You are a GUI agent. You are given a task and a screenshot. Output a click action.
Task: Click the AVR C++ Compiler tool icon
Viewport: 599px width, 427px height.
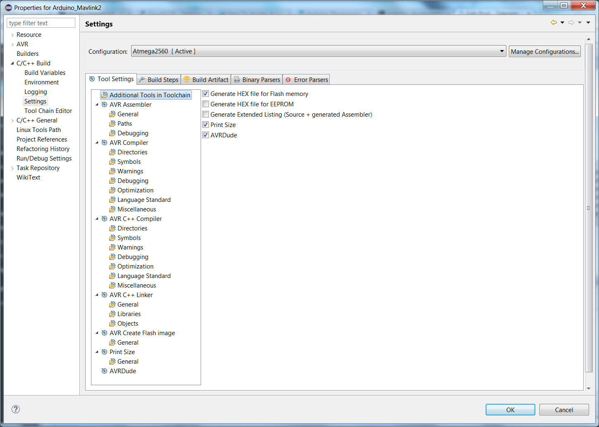click(x=104, y=219)
